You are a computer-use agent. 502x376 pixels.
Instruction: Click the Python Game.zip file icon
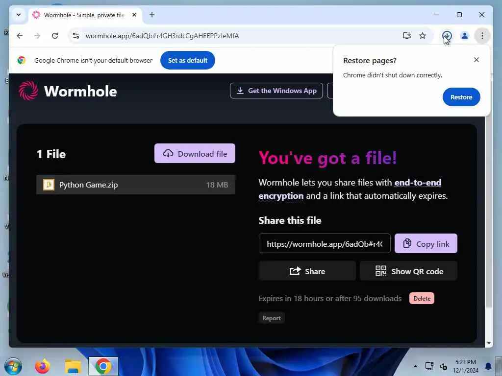tap(49, 185)
